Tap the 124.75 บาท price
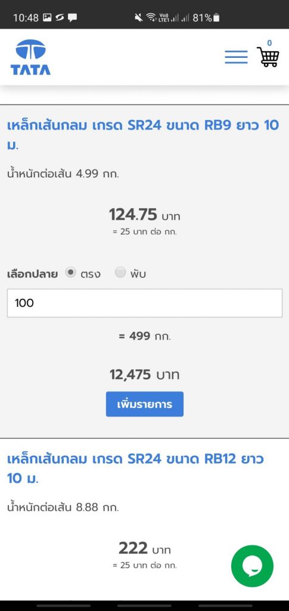 coord(144,215)
